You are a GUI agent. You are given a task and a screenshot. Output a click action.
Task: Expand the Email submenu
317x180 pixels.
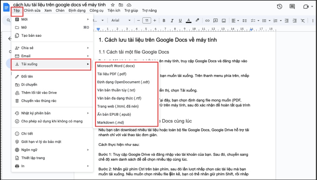point(52,56)
